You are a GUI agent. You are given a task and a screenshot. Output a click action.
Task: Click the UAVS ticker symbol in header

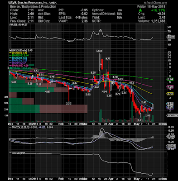pos(13,3)
